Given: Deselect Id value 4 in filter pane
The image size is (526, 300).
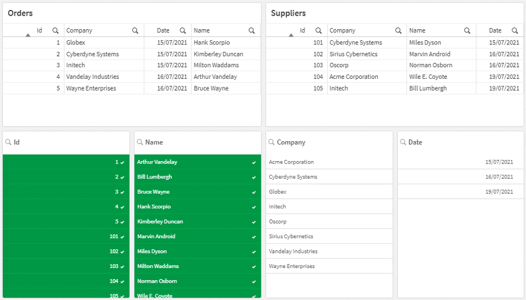Looking at the screenshot, I should [x=66, y=207].
